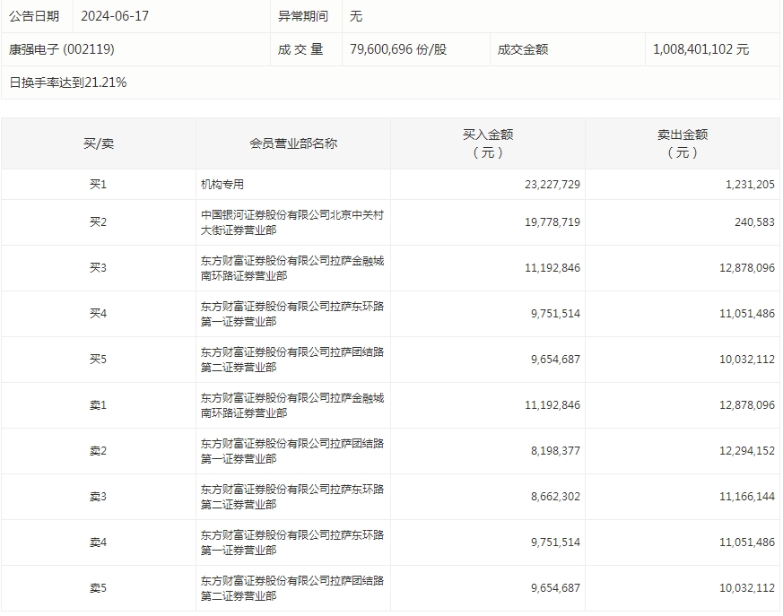Select the 买3 row label
783x616 pixels.
[99, 267]
